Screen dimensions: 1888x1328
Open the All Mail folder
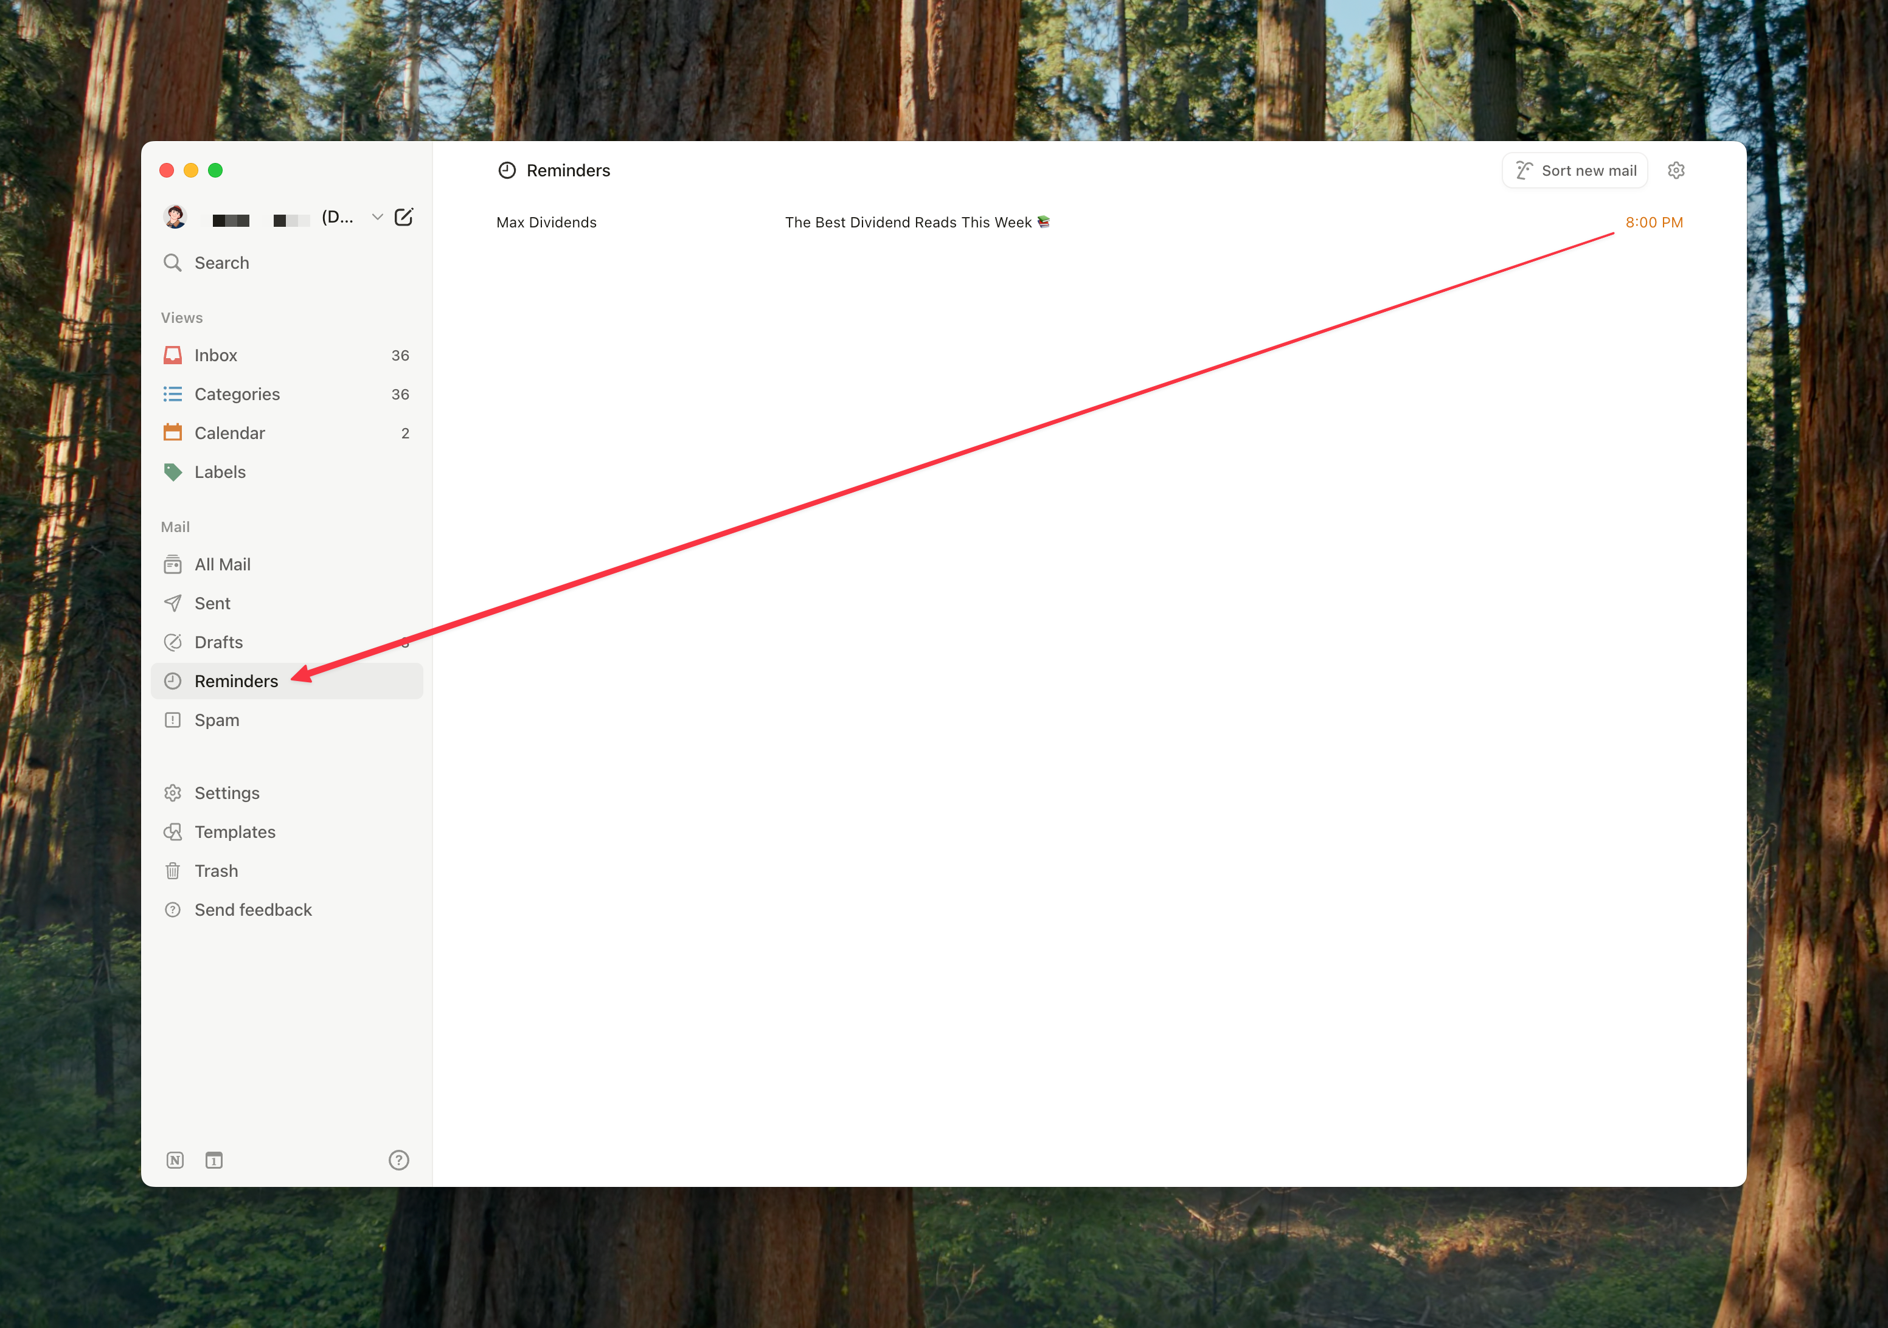coord(222,565)
